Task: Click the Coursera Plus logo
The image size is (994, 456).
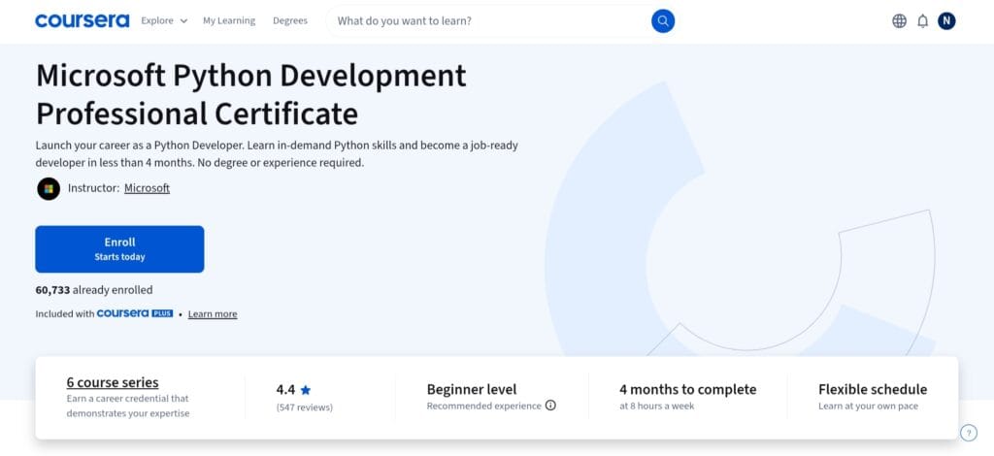Action: 134,313
